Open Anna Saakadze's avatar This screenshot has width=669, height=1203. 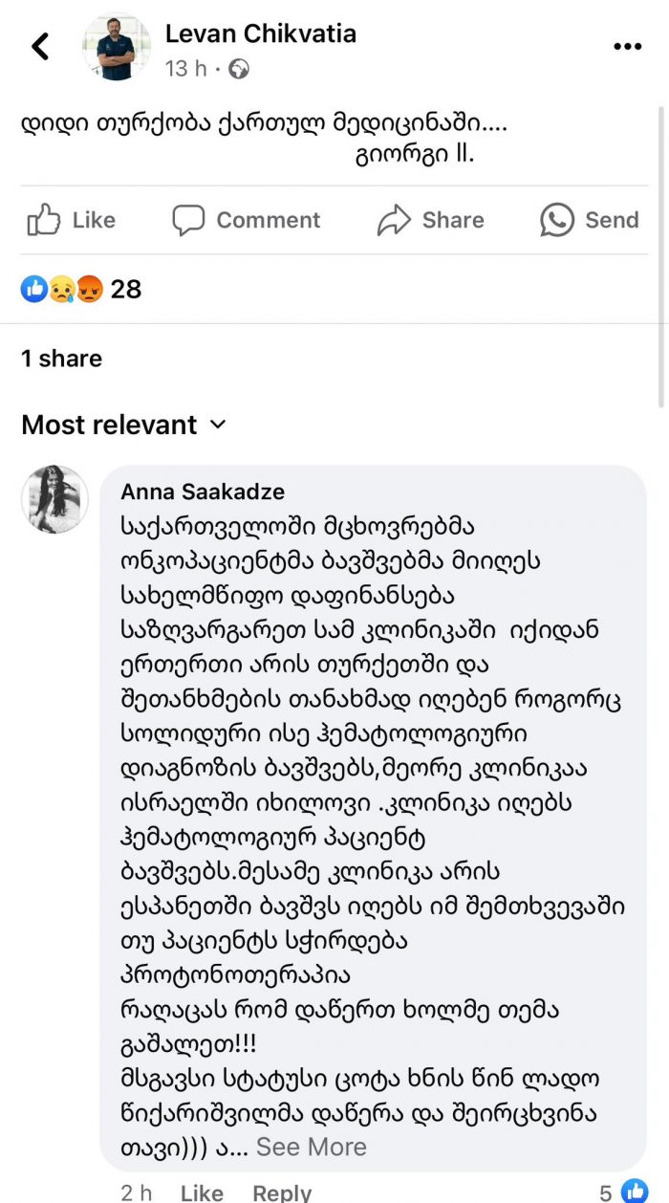(x=54, y=499)
